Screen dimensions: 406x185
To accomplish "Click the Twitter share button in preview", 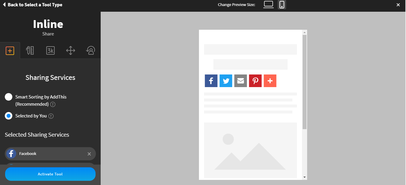I will click(226, 81).
